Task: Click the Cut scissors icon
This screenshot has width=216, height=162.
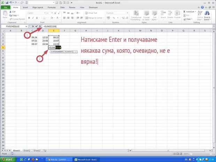Action: [10, 12]
